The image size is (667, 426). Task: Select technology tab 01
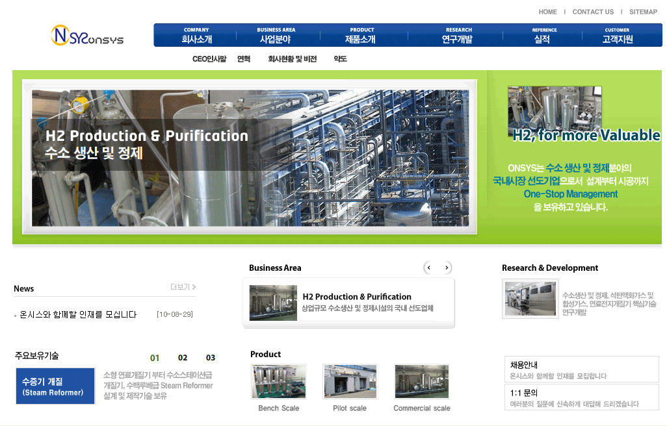click(155, 358)
